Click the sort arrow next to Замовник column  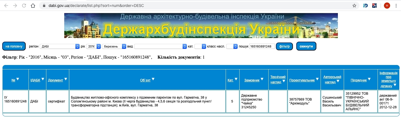(262, 79)
